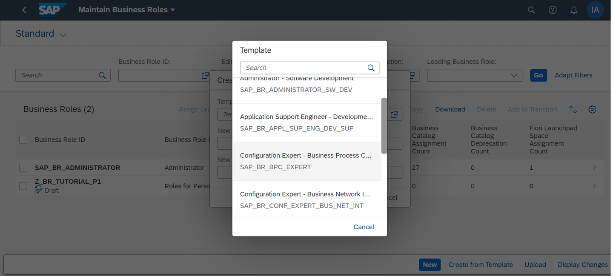Click value 27 in Administrator row

(x=415, y=168)
